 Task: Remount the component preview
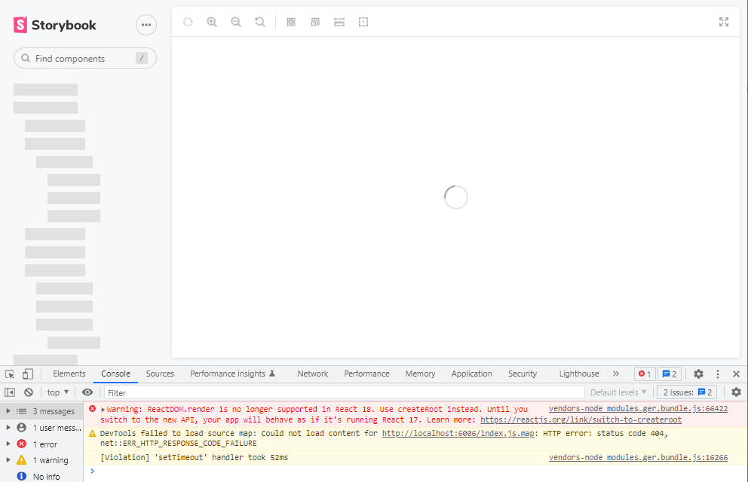coord(187,22)
